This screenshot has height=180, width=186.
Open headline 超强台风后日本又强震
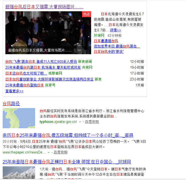click(x=44, y=7)
